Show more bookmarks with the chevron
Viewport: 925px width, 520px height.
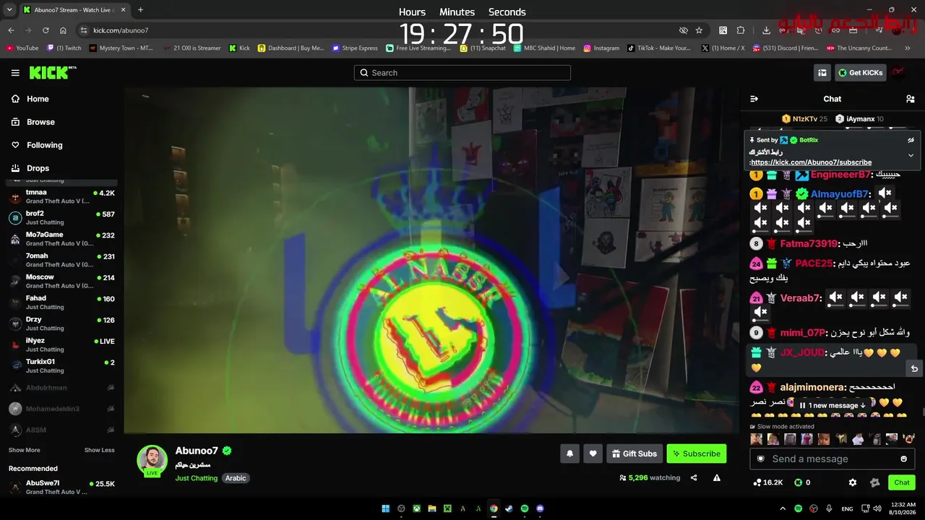[908, 48]
